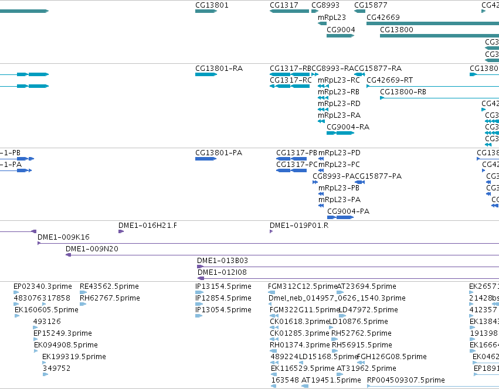Select EST IP13154.5prime

coord(199,292)
